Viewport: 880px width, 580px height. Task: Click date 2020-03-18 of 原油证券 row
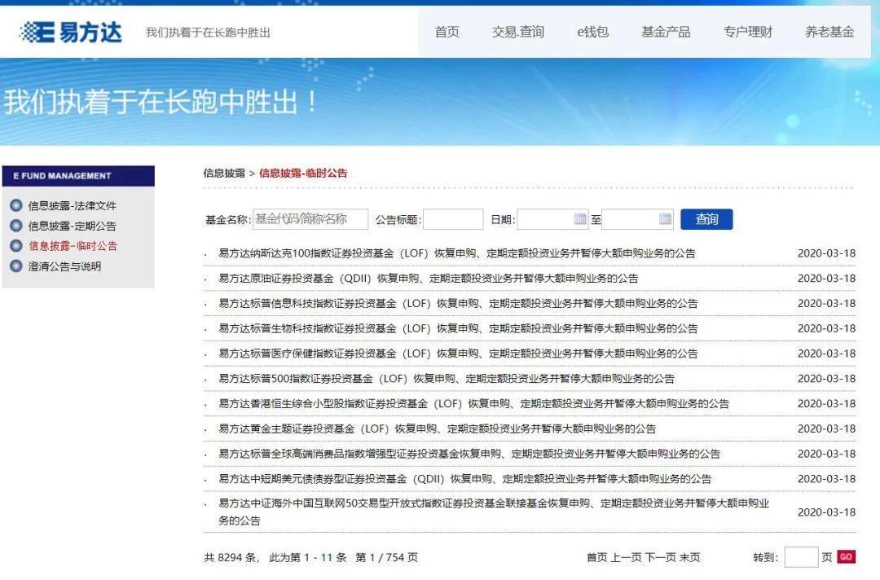click(x=826, y=279)
